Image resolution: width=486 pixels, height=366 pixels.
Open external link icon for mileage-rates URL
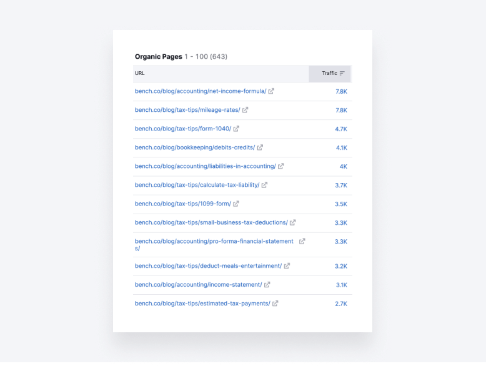pos(245,110)
